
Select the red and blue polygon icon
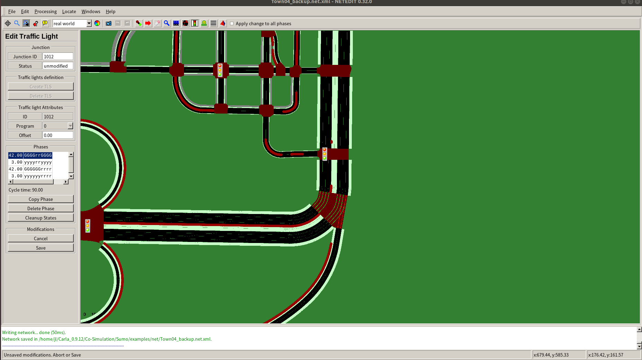click(x=223, y=23)
